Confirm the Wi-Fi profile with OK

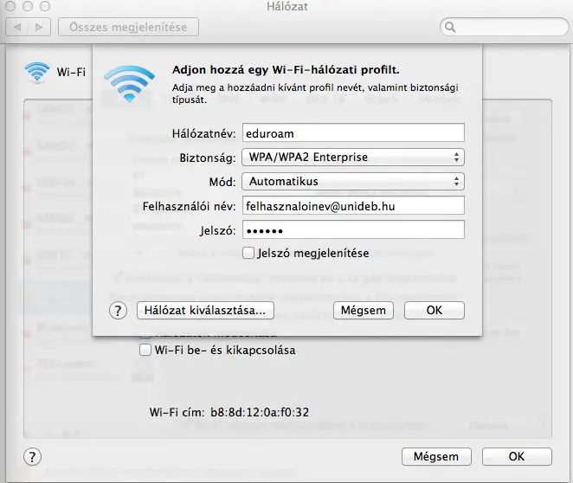click(x=434, y=310)
